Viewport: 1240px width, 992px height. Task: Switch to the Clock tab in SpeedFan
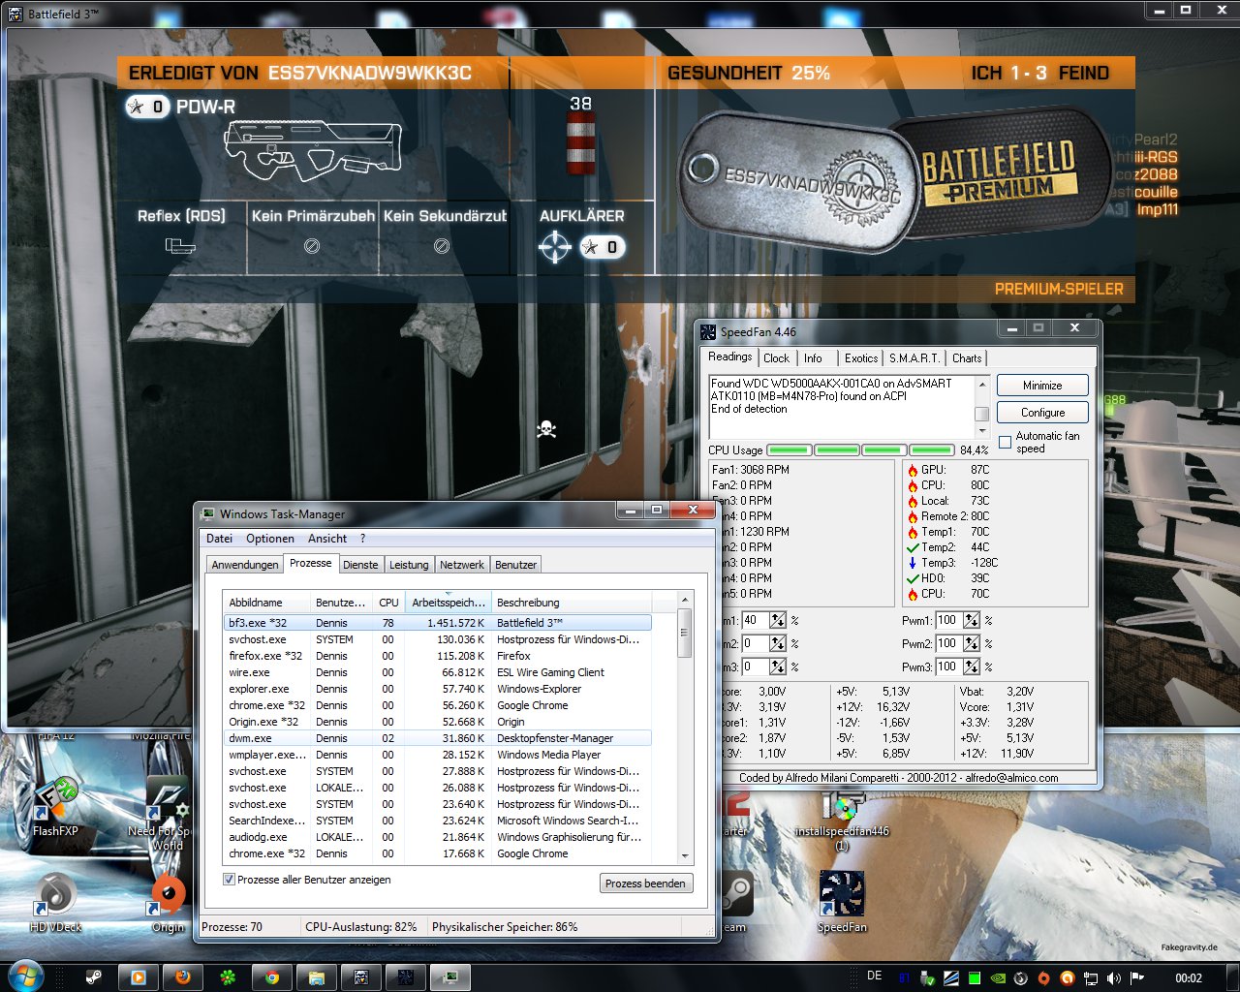pos(776,357)
